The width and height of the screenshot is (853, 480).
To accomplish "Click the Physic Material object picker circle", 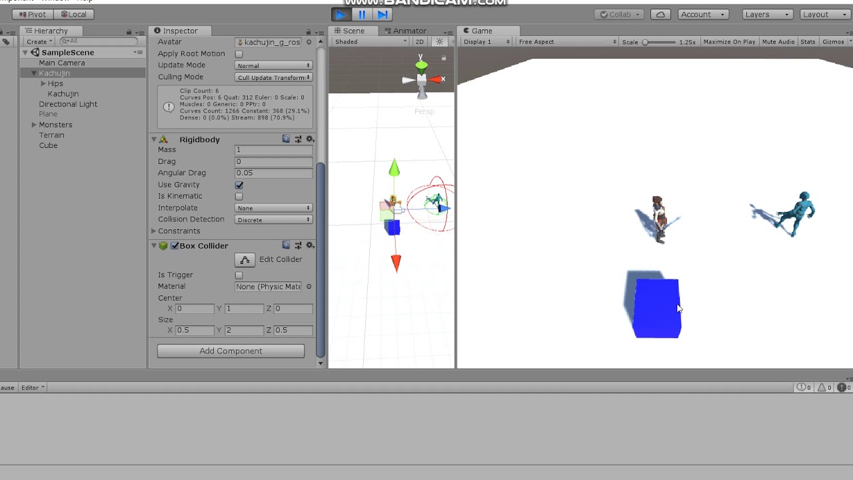I will point(309,287).
